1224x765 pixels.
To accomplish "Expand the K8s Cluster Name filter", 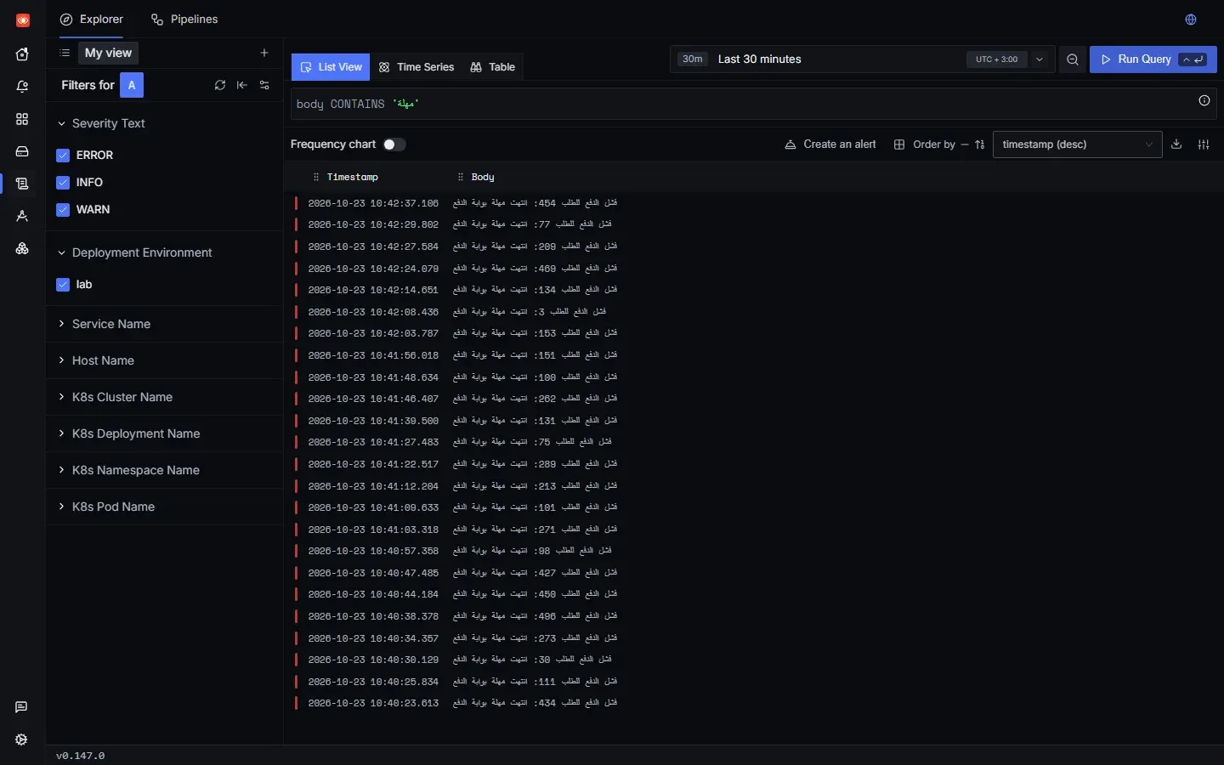I will 164,397.
